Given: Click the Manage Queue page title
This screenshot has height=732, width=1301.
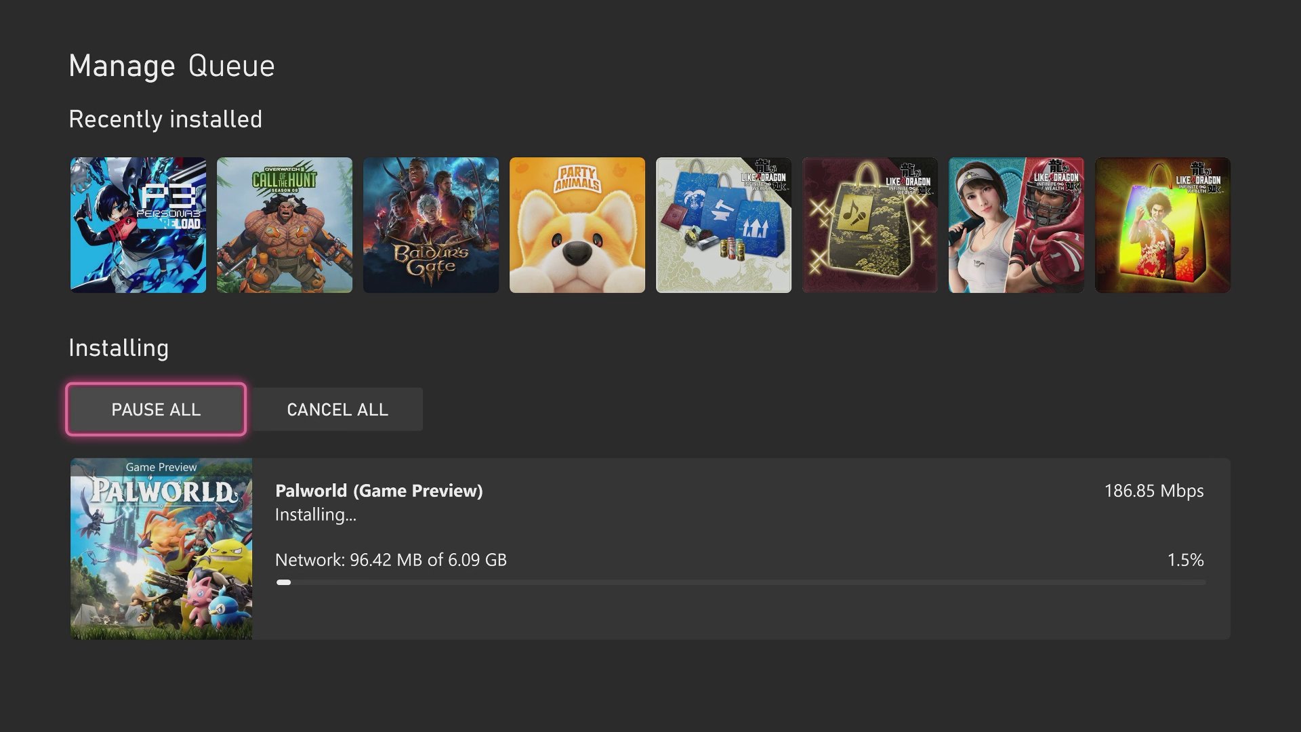Looking at the screenshot, I should 171,65.
